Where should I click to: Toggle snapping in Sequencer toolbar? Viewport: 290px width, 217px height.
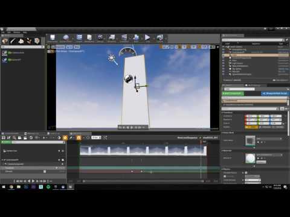click(x=79, y=137)
